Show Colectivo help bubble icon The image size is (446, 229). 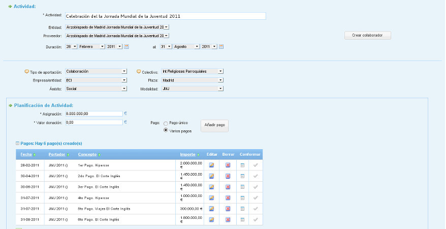pyautogui.click(x=139, y=72)
